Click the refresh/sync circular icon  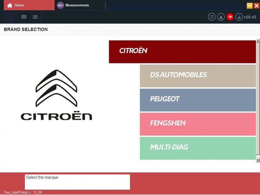[212, 17]
